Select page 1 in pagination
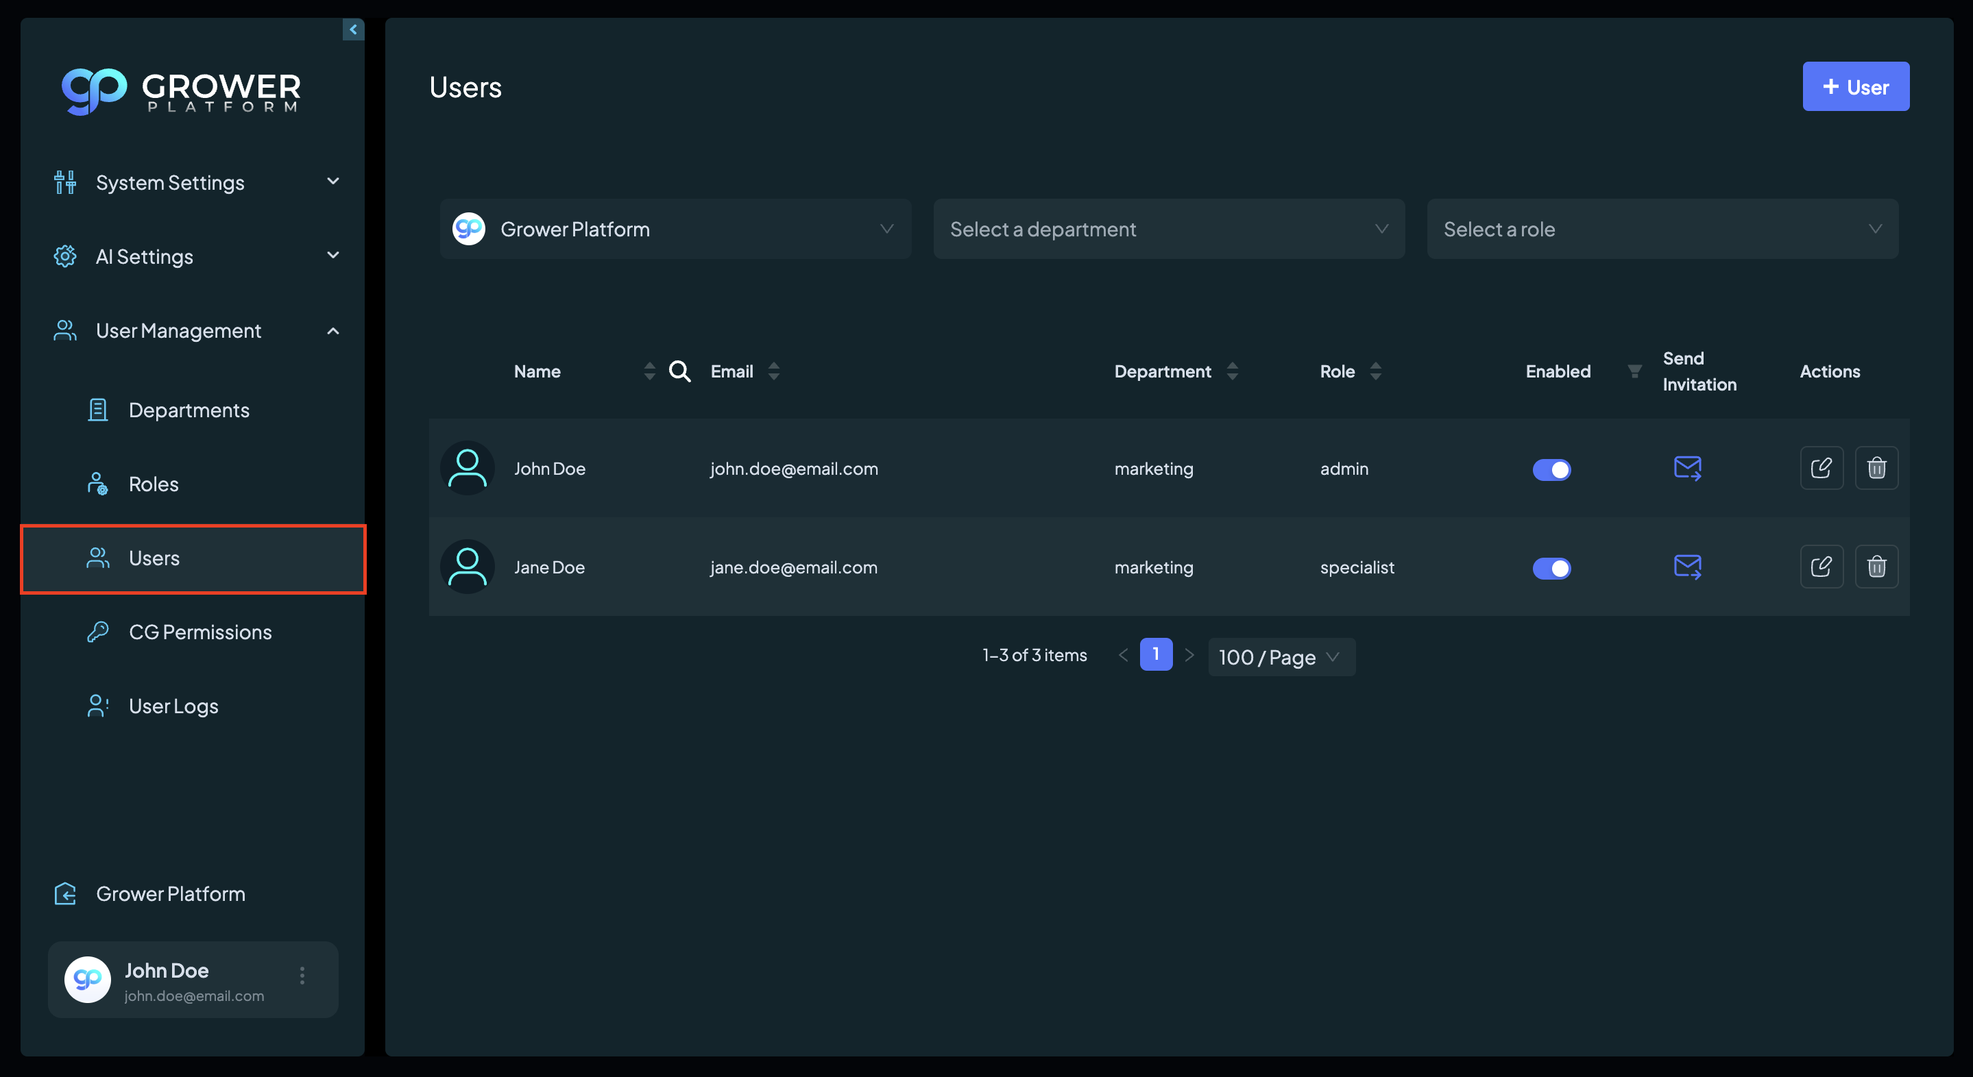This screenshot has width=1973, height=1077. (1156, 654)
